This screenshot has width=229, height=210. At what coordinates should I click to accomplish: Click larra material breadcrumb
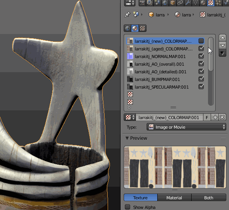tap(183, 15)
